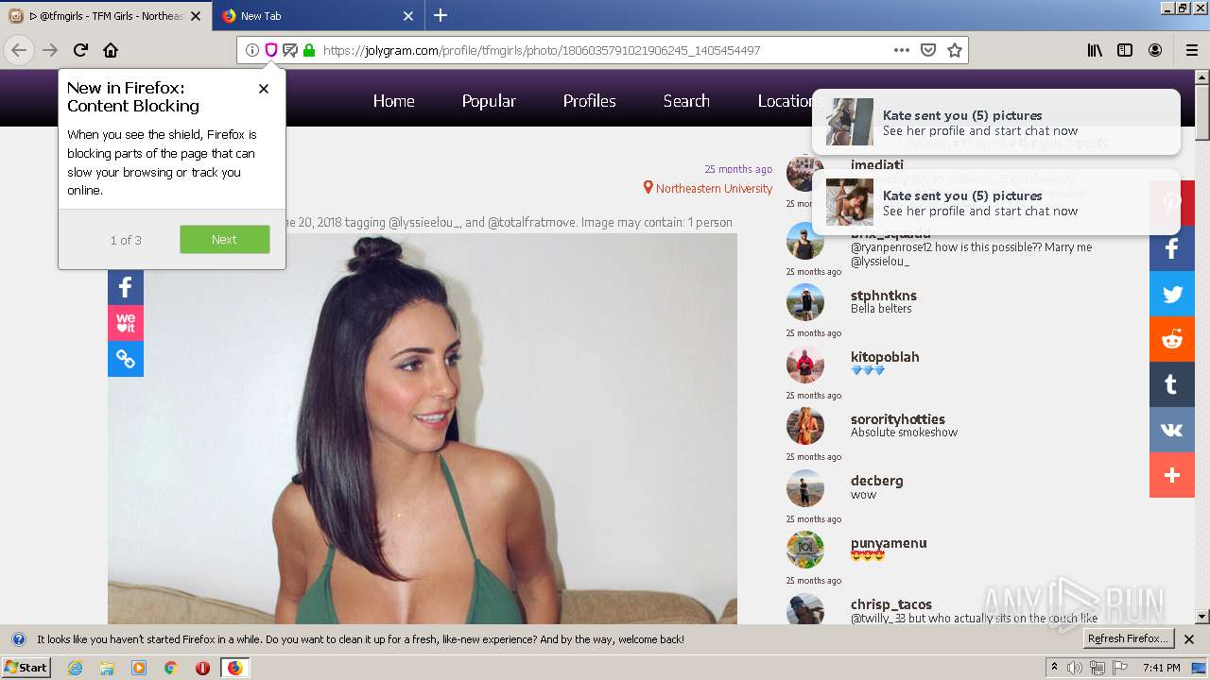The image size is (1210, 680).
Task: Click the green padlock security icon
Action: 309,50
